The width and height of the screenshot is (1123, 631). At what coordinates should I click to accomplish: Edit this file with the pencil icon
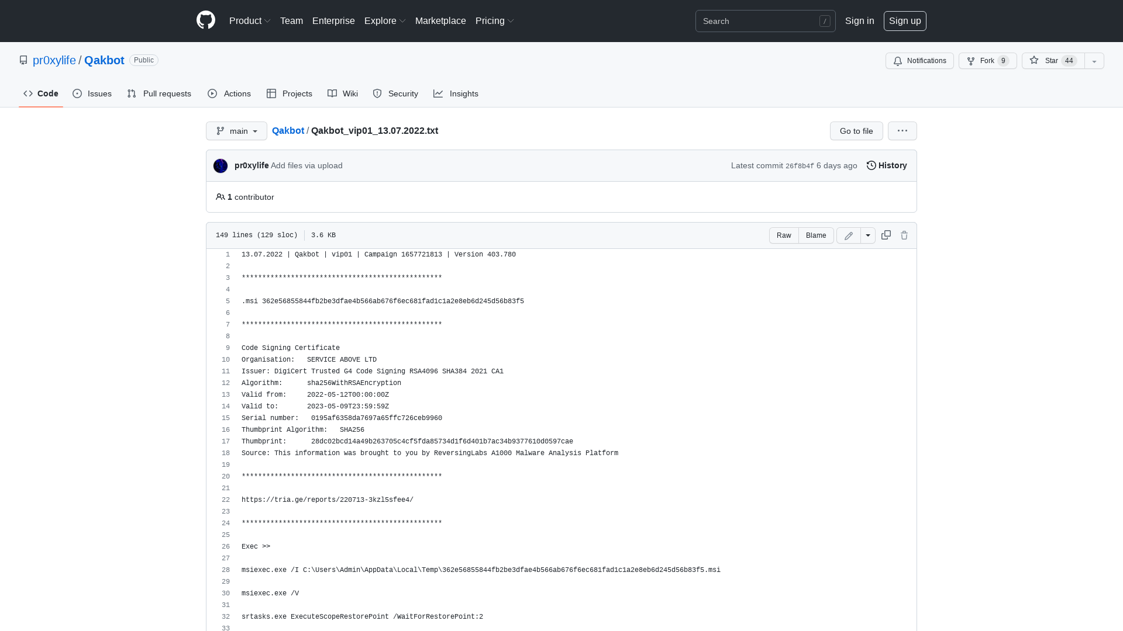pos(848,235)
